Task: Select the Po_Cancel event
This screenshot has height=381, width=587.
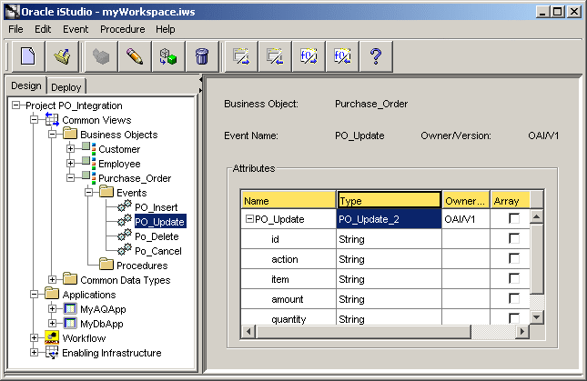Action: 158,251
